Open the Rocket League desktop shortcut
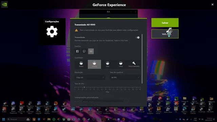The height and width of the screenshot is (122, 217). pos(38,111)
